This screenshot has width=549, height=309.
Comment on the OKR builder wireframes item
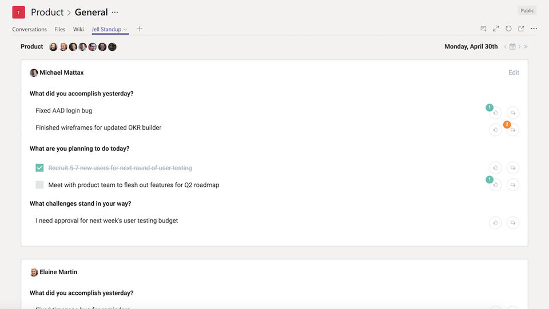click(x=513, y=130)
